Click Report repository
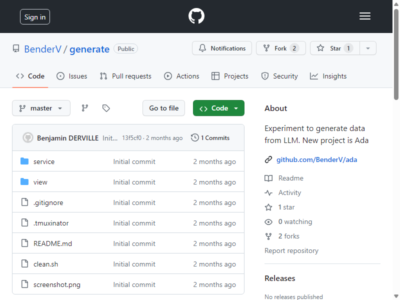The image size is (400, 300). pyautogui.click(x=291, y=251)
